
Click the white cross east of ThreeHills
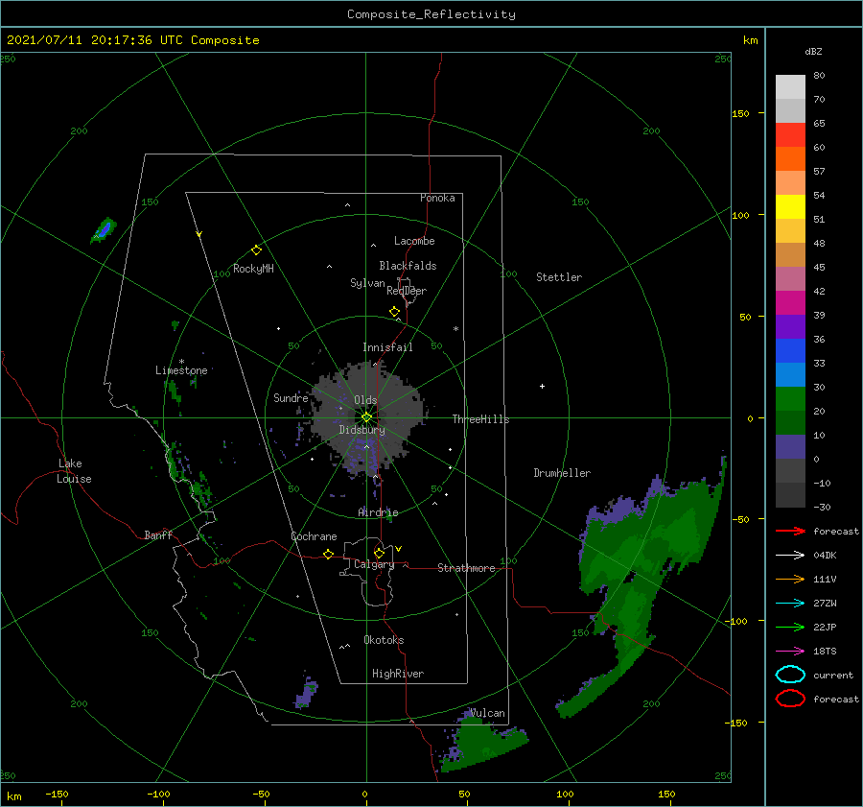pos(542,386)
